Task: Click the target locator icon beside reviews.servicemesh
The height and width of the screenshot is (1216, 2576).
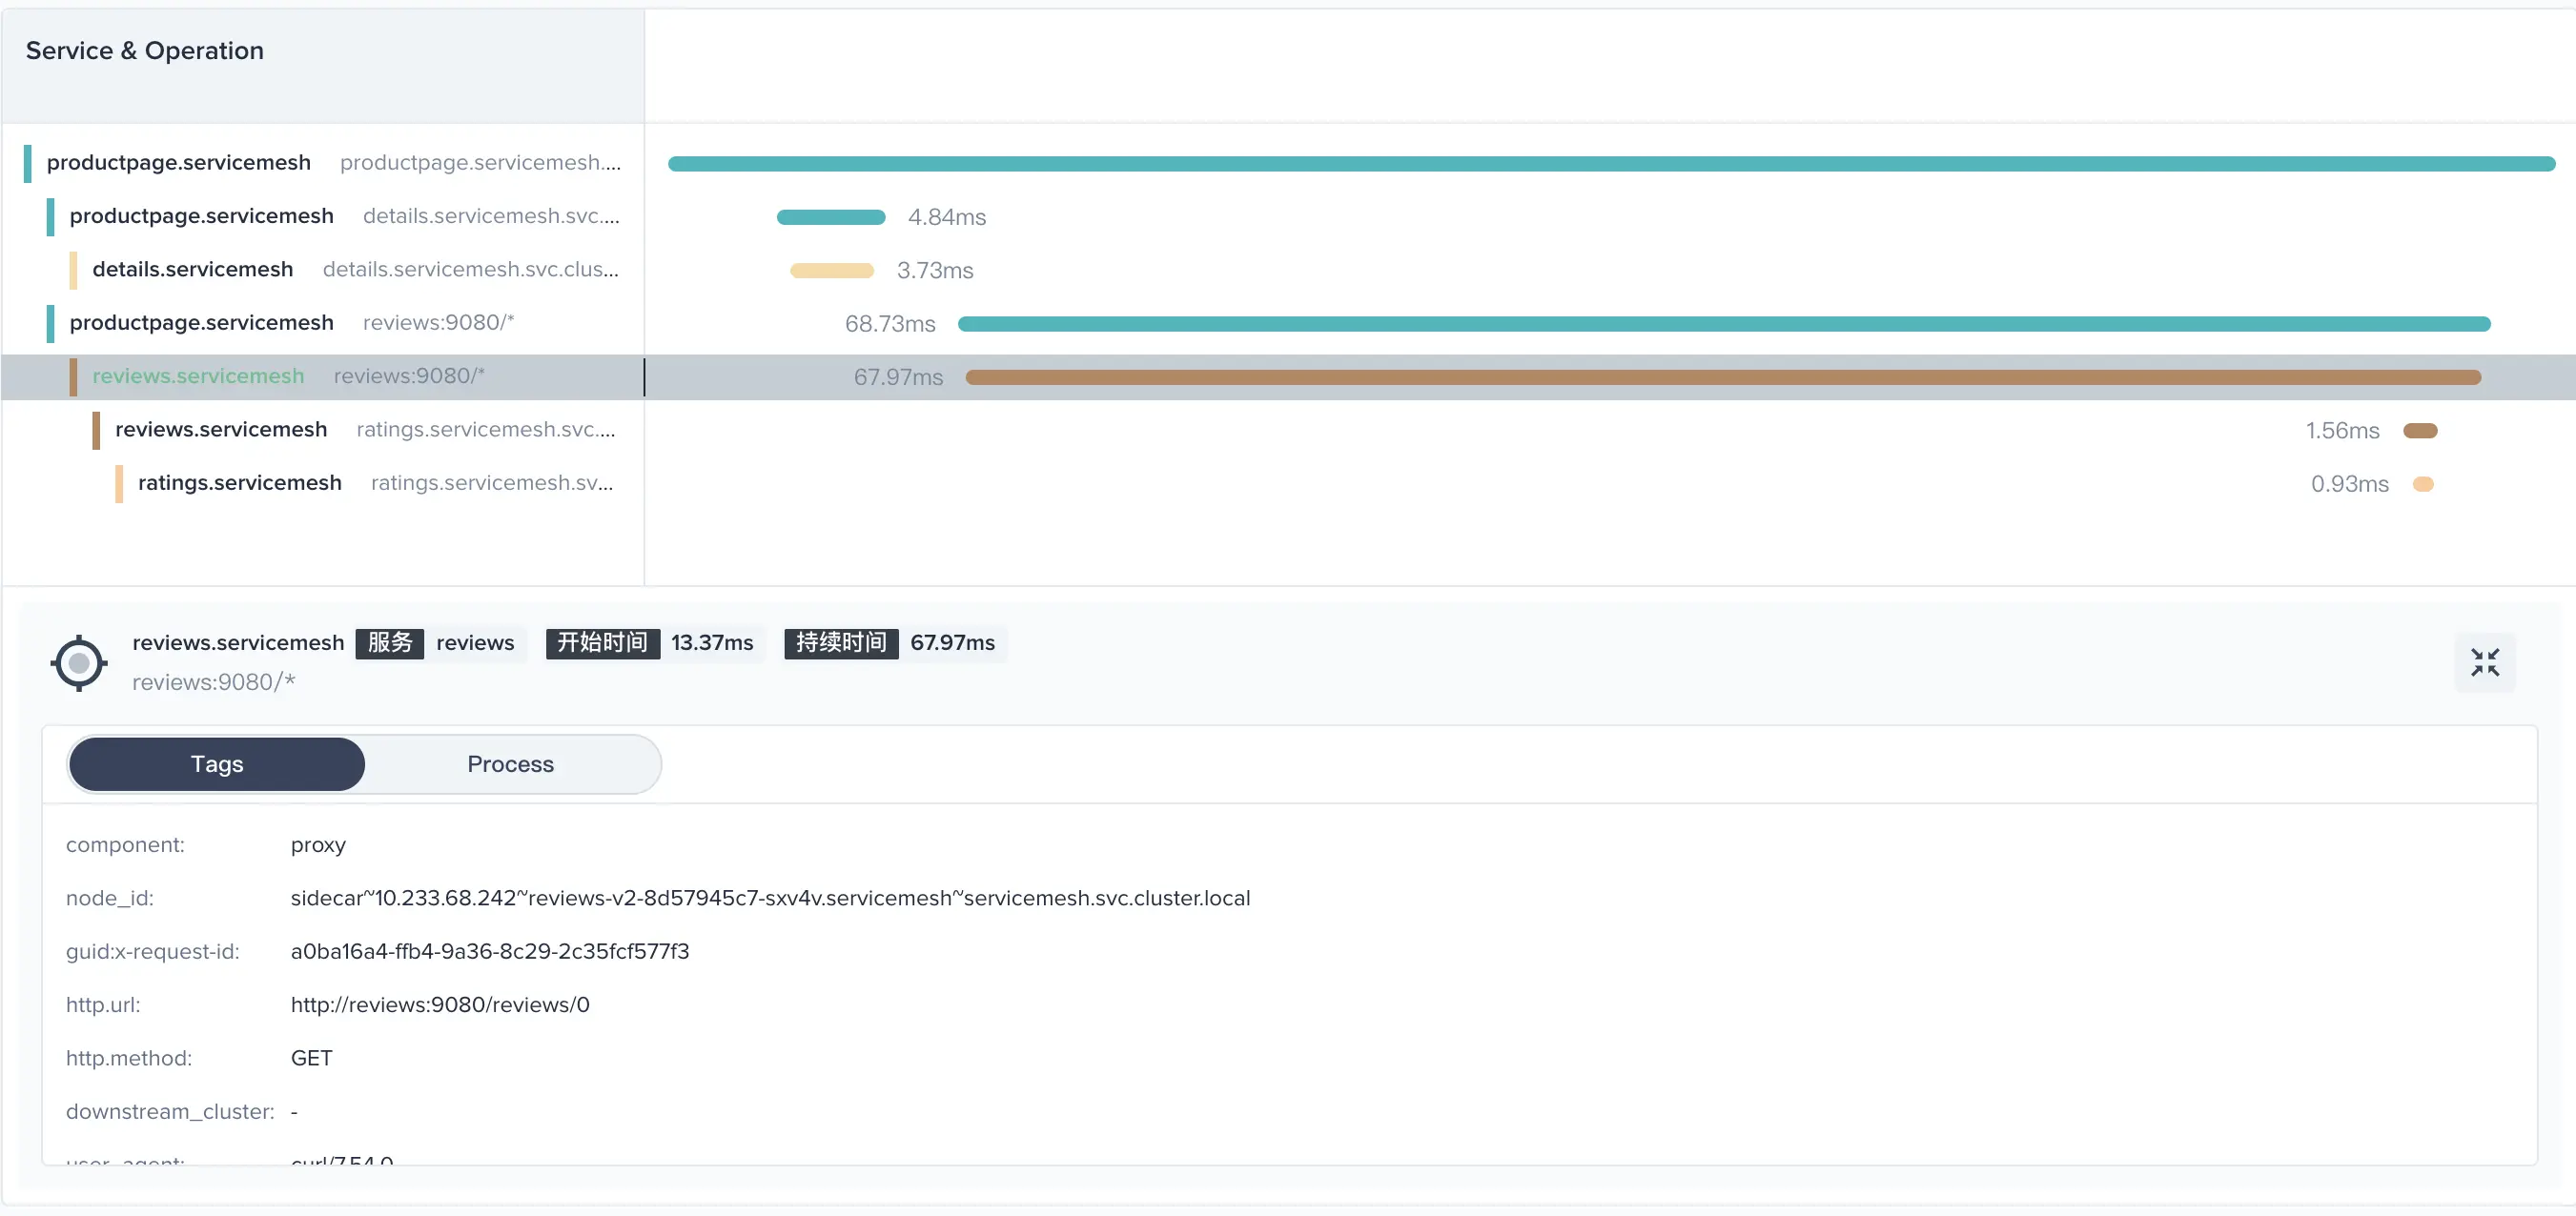Action: (x=79, y=663)
